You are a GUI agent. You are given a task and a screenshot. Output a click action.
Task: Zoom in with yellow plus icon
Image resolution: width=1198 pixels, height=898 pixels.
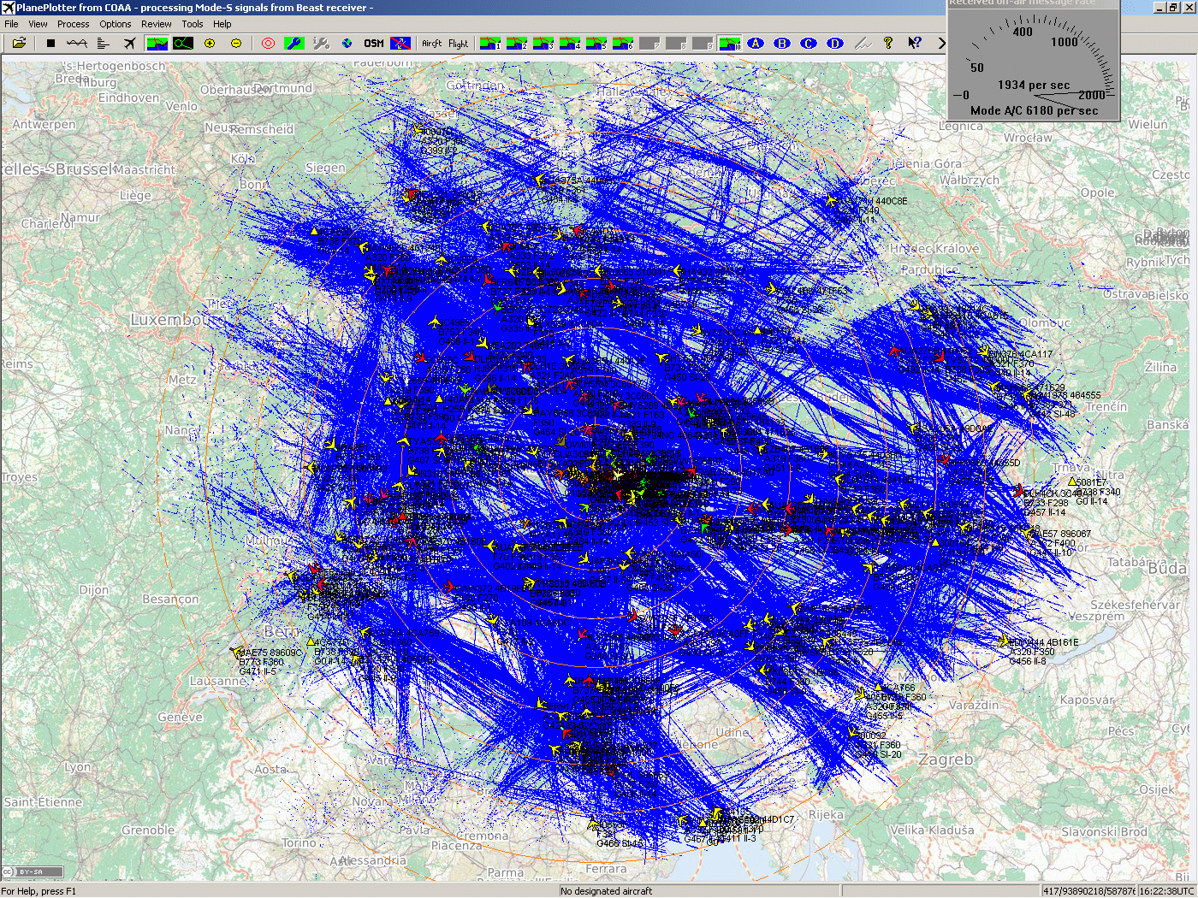[210, 43]
